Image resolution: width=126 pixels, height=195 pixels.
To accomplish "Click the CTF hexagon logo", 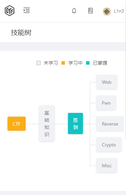I will pyautogui.click(x=10, y=11).
